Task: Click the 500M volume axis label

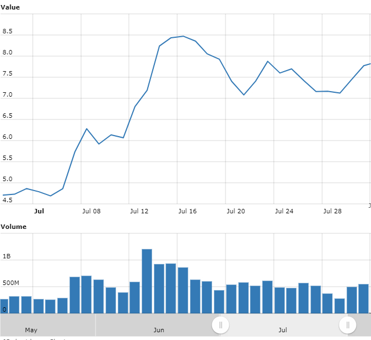Action: tap(11, 283)
